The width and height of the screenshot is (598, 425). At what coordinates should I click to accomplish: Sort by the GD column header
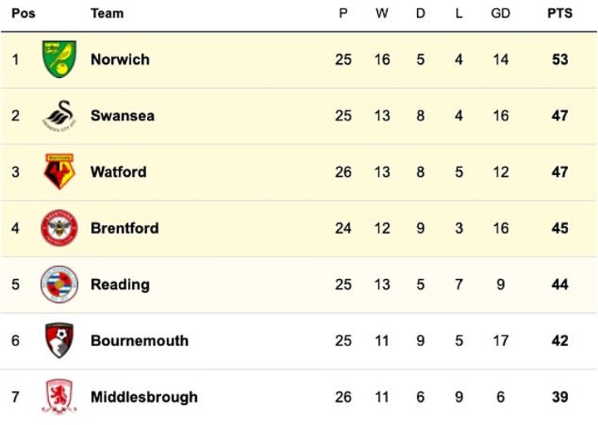point(500,14)
